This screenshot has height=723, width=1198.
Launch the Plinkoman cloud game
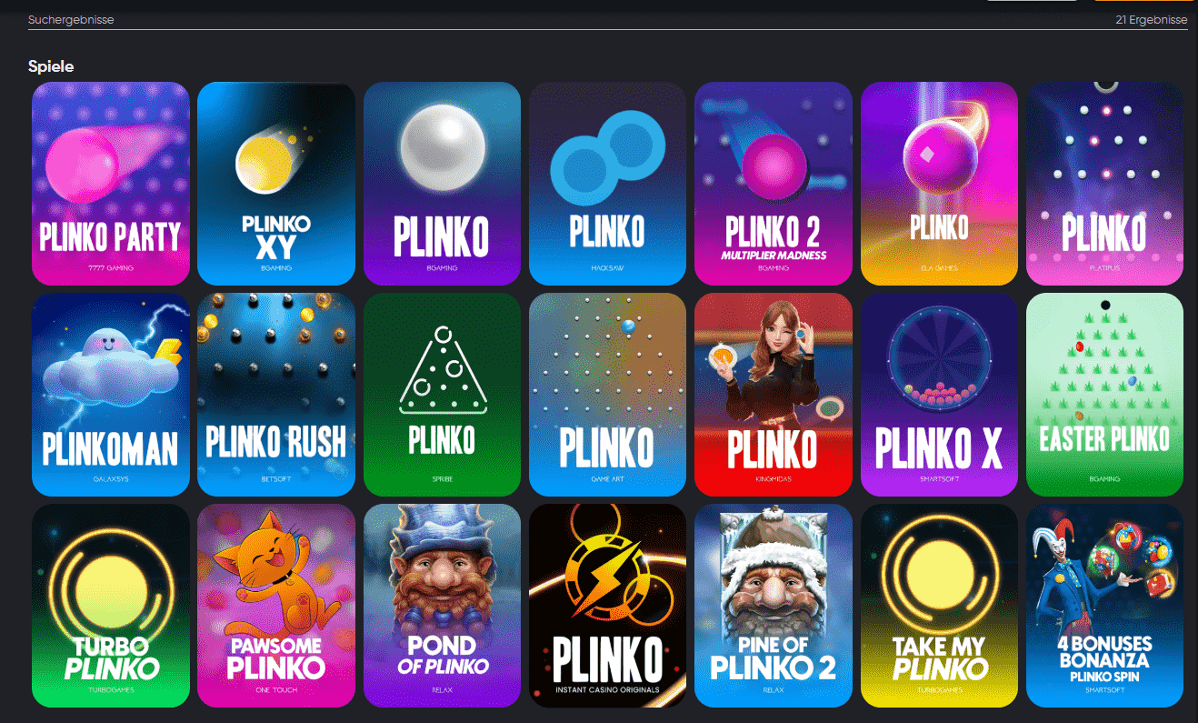click(111, 395)
